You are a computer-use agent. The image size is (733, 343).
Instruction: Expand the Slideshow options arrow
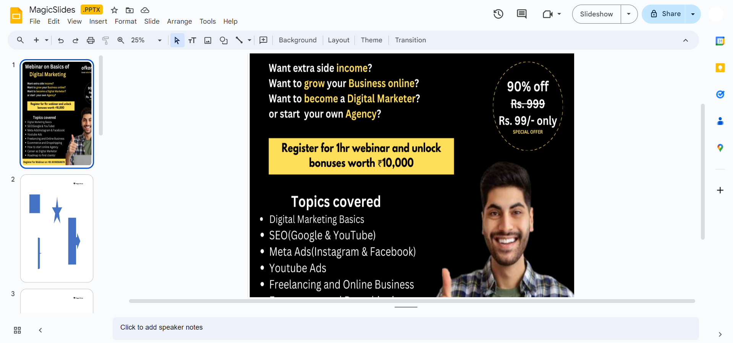[629, 14]
